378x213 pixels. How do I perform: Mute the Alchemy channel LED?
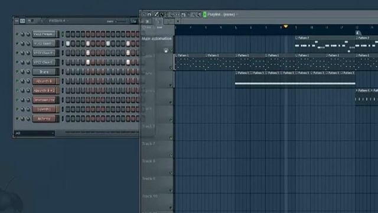pyautogui.click(x=17, y=118)
